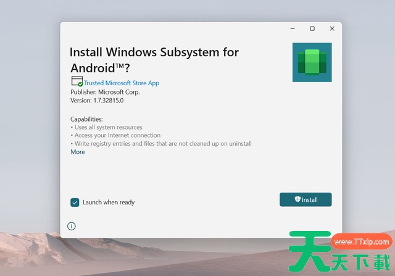The width and height of the screenshot is (395, 276).
Task: Click the "Write registry entries" capability line
Action: [x=162, y=144]
